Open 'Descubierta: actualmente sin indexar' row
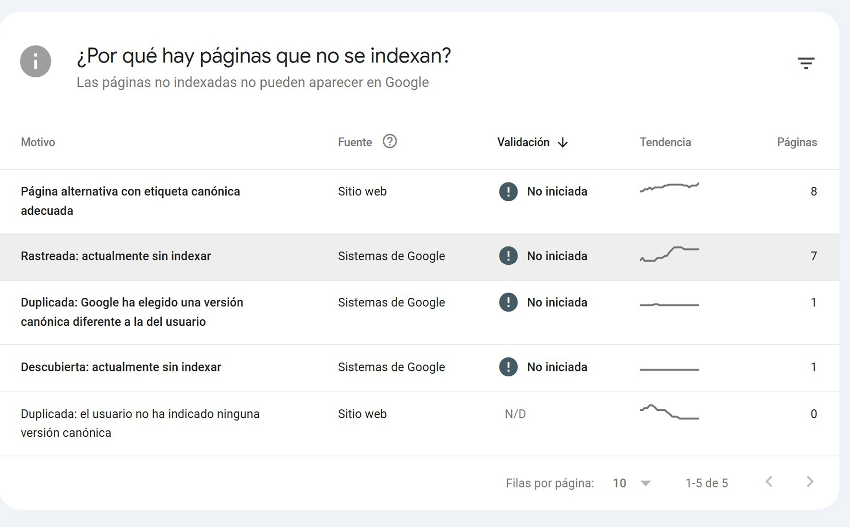This screenshot has width=850, height=527. coord(121,367)
